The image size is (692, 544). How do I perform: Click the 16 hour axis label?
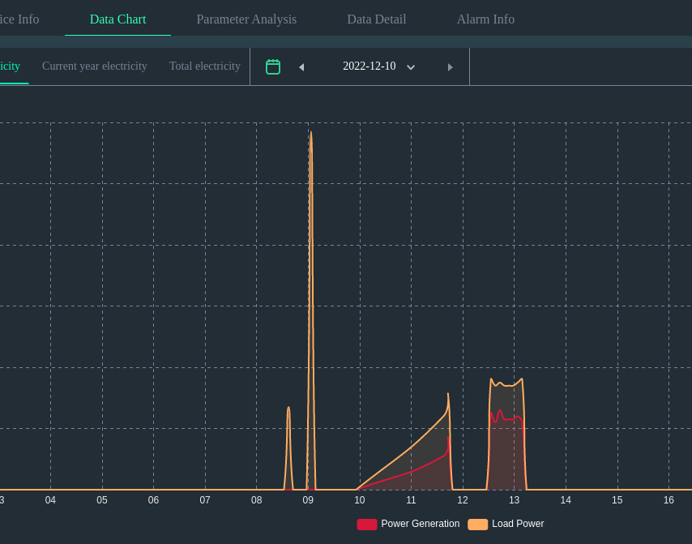669,500
